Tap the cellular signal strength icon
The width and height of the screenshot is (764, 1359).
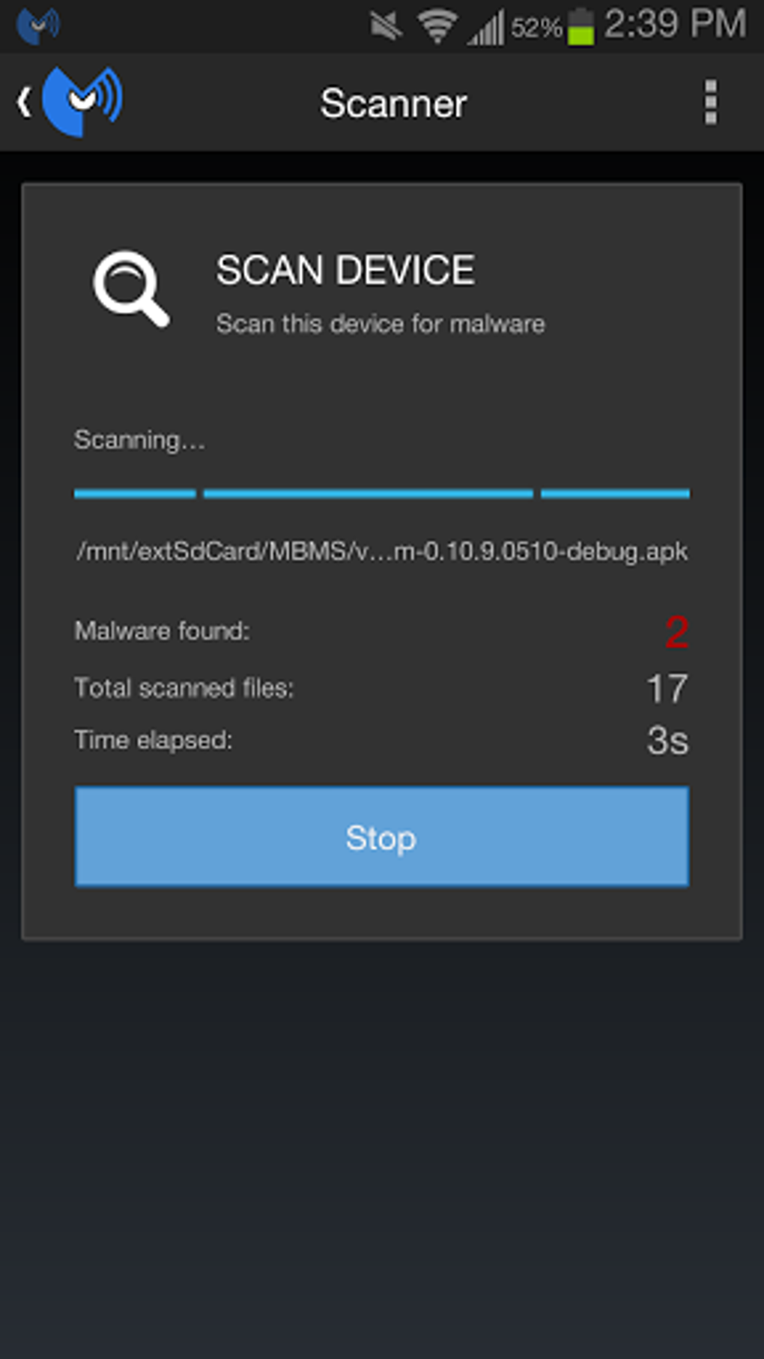486,28
